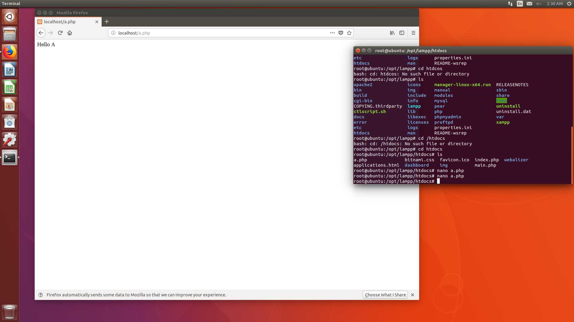
Task: Toggle Firefox sidebar view icon
Action: 402,33
